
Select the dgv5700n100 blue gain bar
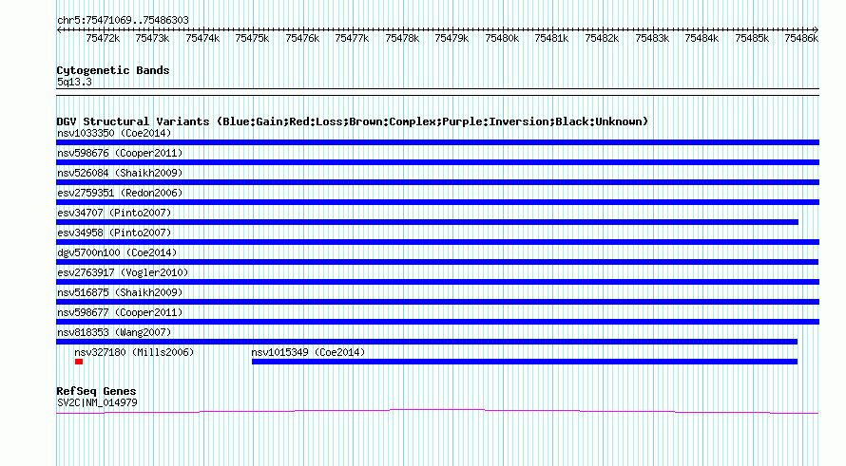click(437, 262)
